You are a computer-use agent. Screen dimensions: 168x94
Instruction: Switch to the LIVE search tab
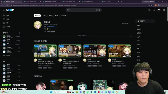(x=44, y=16)
